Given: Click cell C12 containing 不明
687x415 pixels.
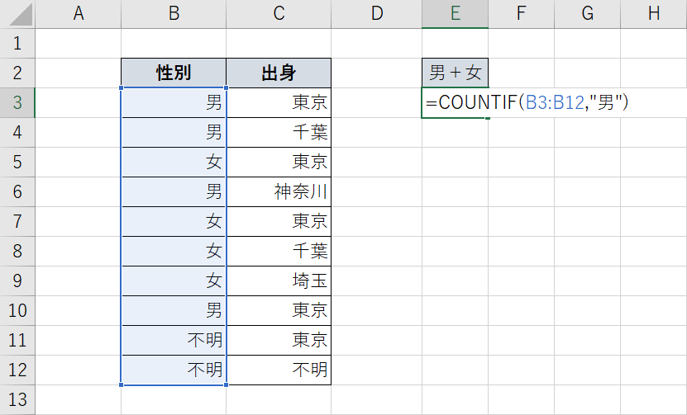Looking at the screenshot, I should pyautogui.click(x=279, y=370).
